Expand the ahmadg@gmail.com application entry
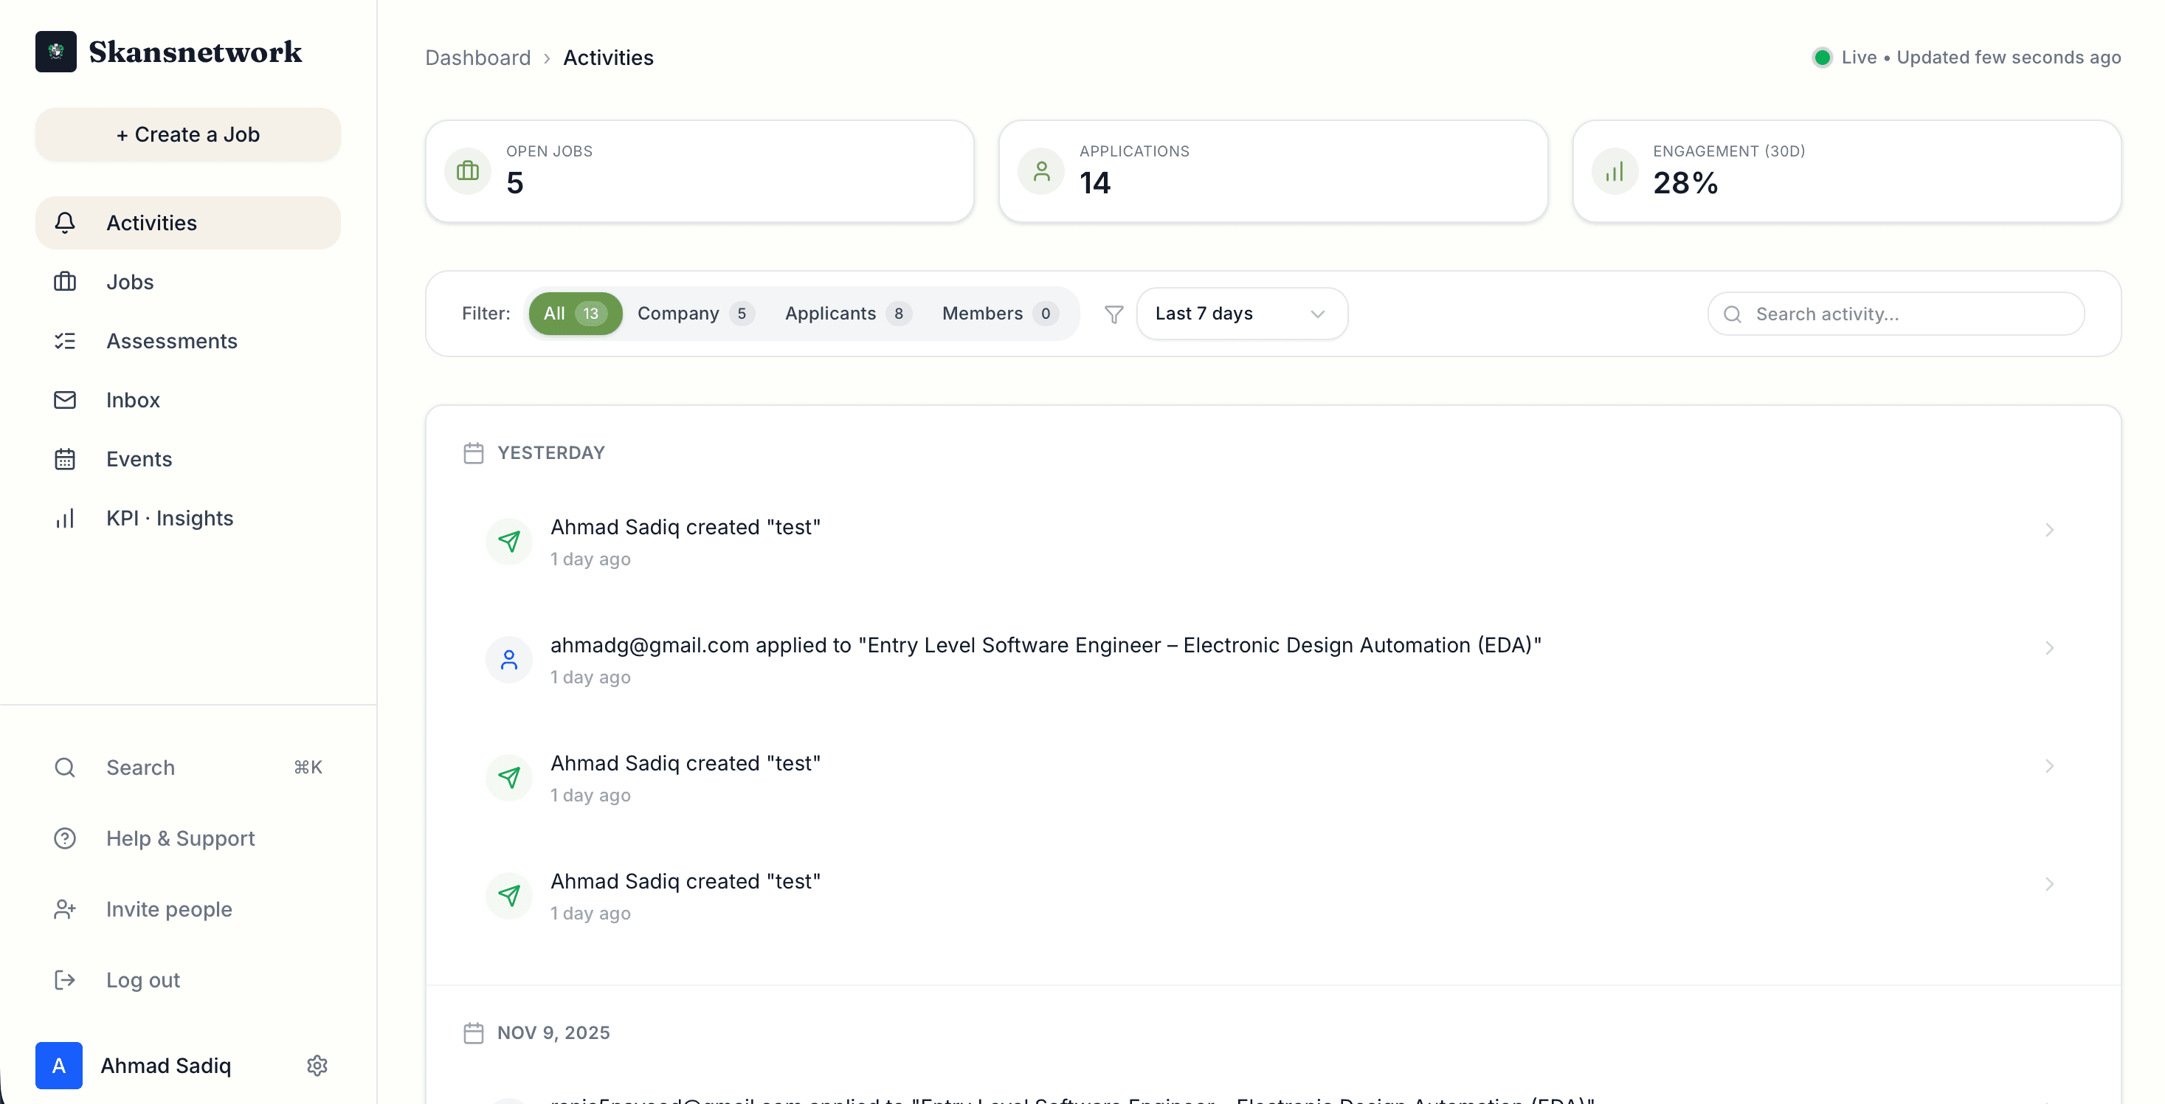This screenshot has height=1104, width=2165. pos(2050,647)
